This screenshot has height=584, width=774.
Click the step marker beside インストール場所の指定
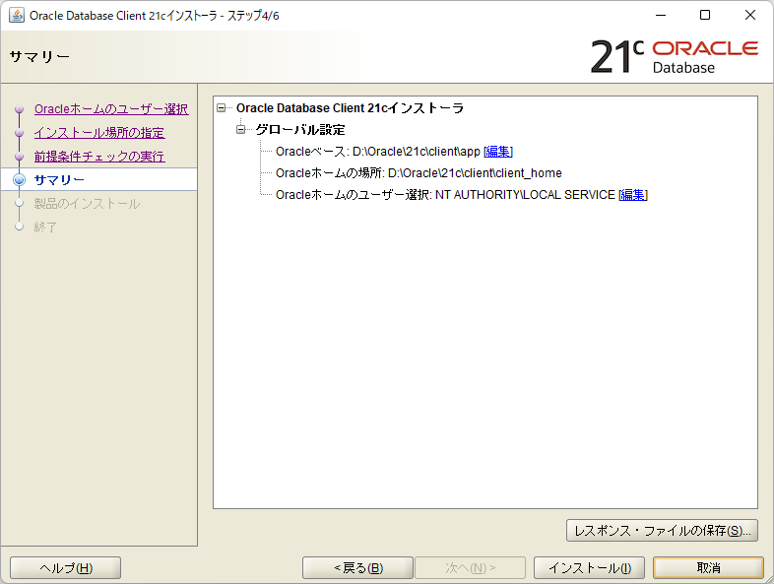coord(20,132)
